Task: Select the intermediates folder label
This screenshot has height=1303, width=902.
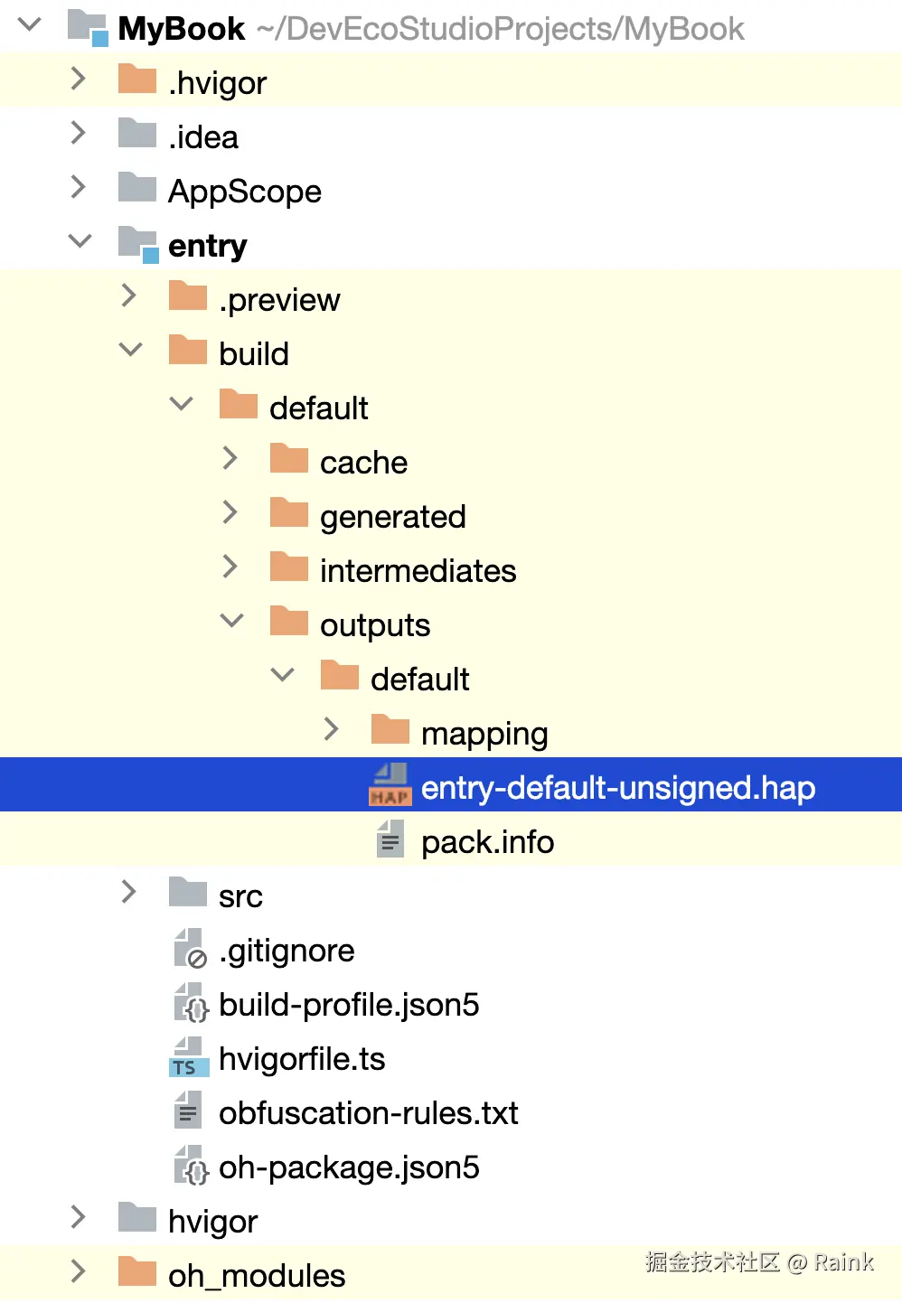Action: click(x=418, y=571)
